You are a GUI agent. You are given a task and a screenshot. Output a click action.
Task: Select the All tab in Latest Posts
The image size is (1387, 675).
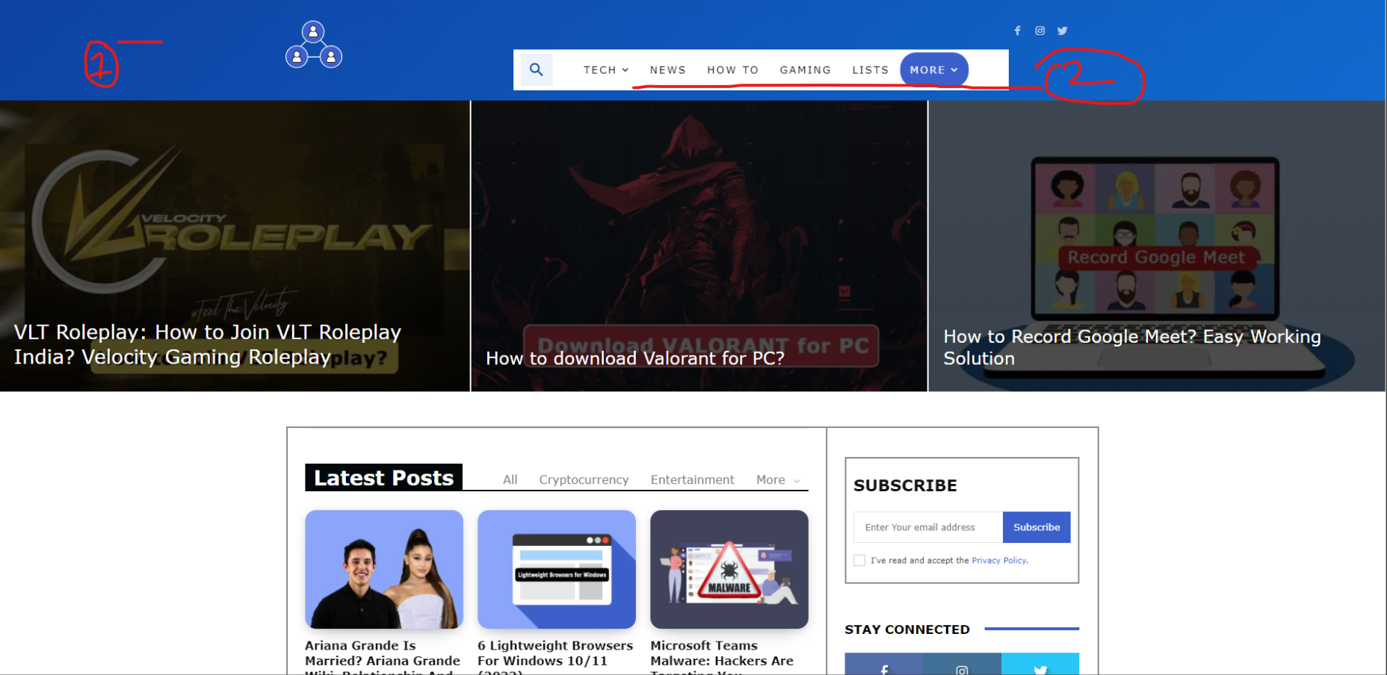coord(510,480)
